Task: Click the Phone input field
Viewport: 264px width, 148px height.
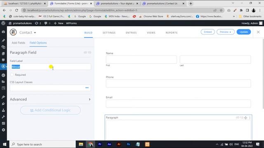Action: pyautogui.click(x=178, y=83)
